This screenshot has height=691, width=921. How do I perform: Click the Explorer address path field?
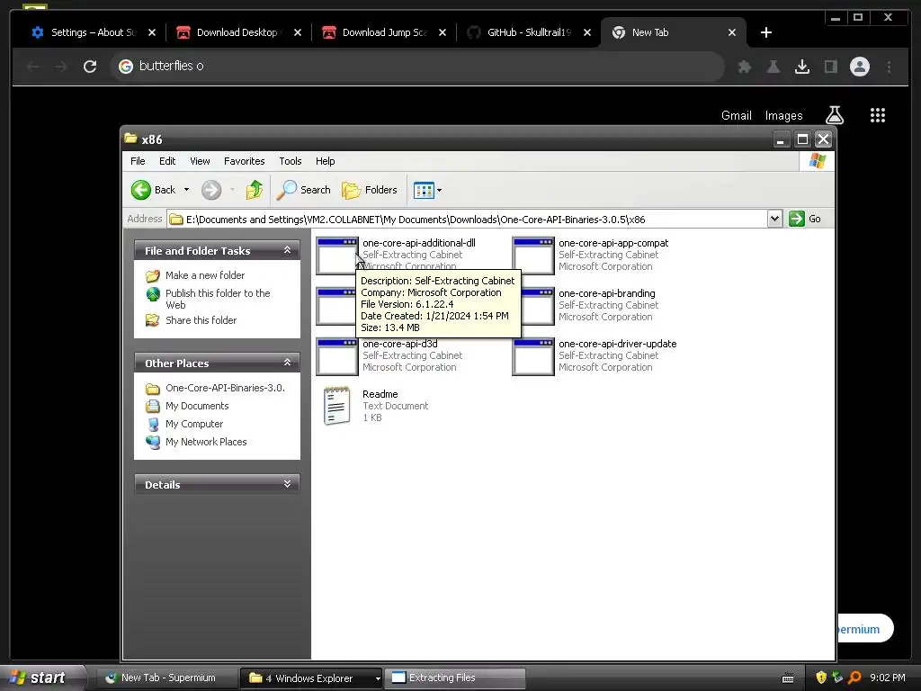[468, 220]
